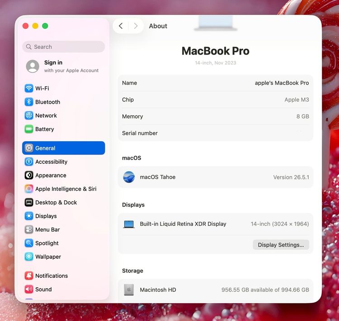
Task: Click the Desktop & Dock icon
Action: (x=29, y=202)
